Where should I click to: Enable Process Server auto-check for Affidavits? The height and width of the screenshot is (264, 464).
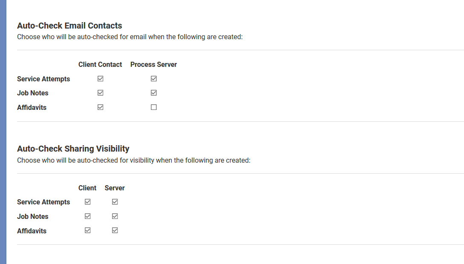coord(153,107)
